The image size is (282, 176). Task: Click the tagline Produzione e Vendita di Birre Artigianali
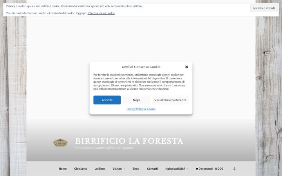click(x=104, y=148)
